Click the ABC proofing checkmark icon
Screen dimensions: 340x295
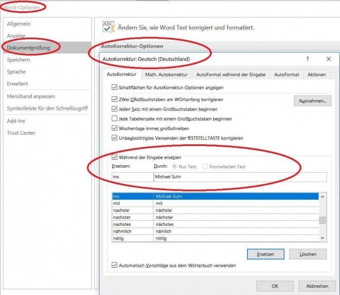point(108,27)
